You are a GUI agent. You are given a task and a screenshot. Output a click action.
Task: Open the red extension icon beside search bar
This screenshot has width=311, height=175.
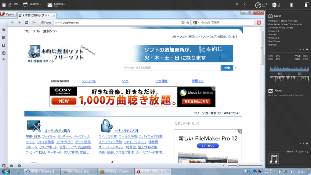[259, 23]
